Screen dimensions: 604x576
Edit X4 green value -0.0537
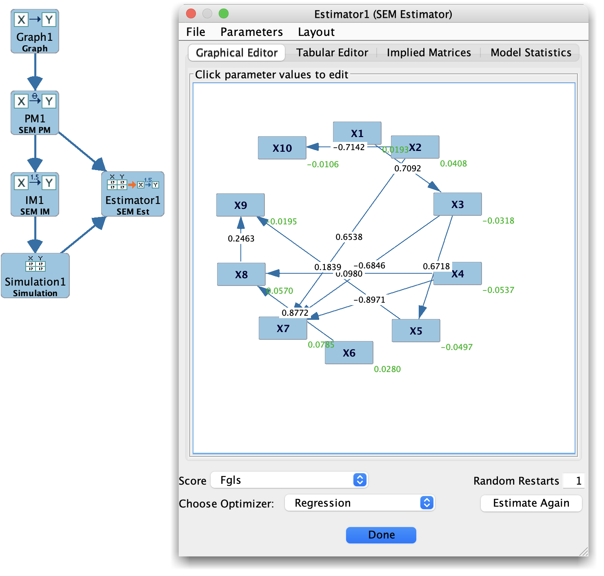click(x=498, y=290)
